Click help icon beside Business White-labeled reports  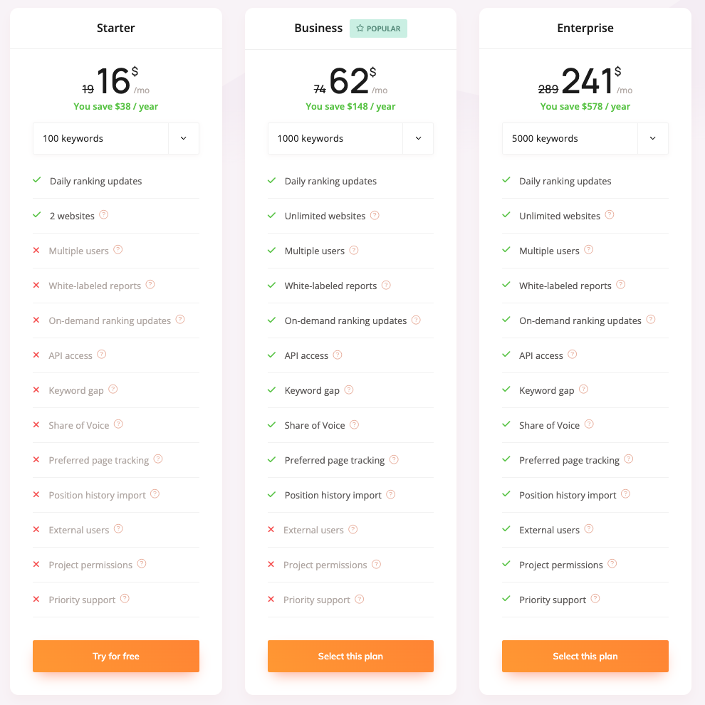386,285
